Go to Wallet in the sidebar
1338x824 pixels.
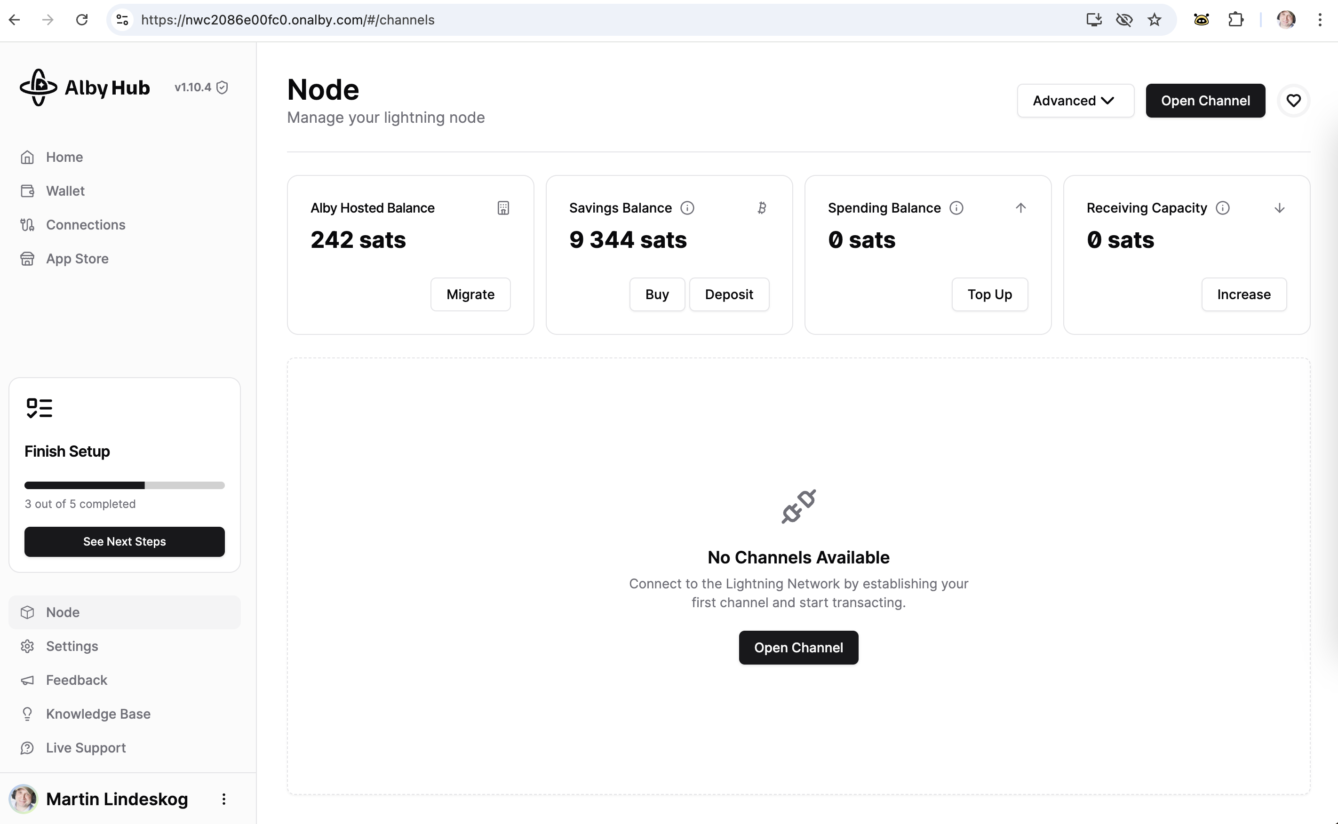coord(124,191)
